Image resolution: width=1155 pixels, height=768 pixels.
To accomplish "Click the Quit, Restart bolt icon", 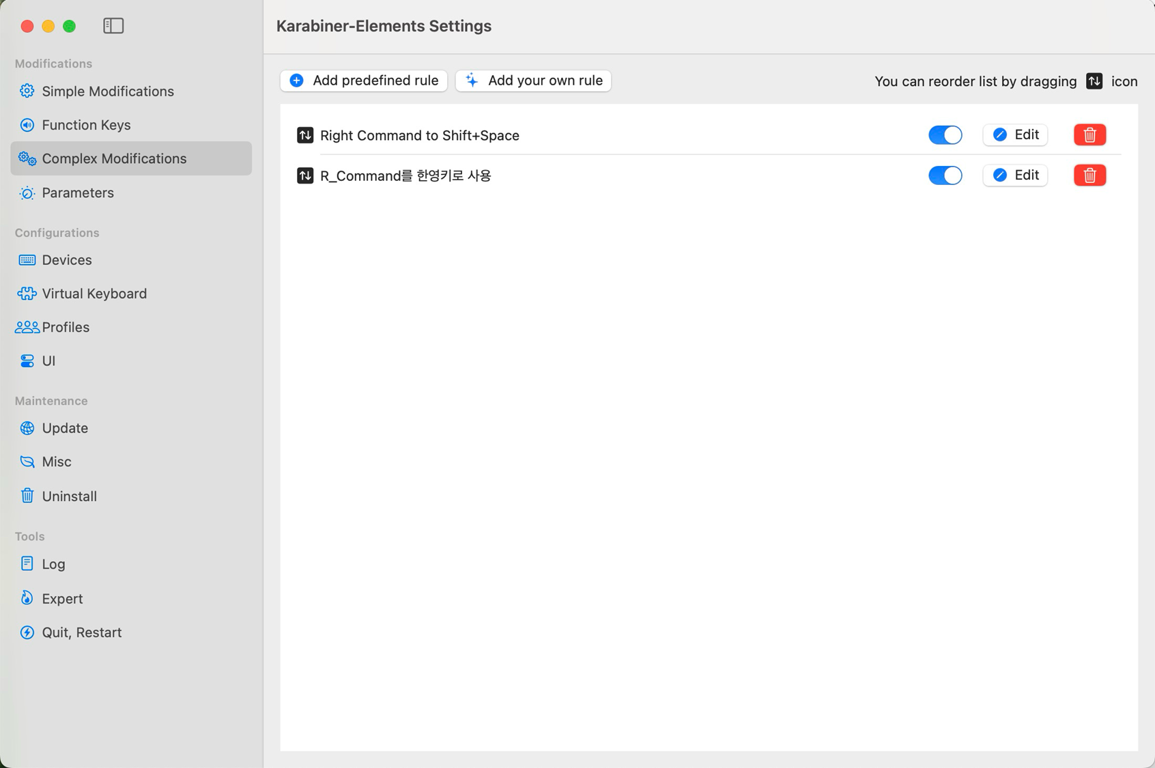I will point(27,632).
